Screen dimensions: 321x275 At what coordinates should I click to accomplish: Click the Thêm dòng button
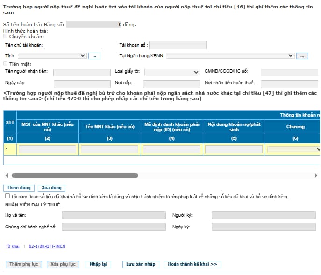[19, 188]
